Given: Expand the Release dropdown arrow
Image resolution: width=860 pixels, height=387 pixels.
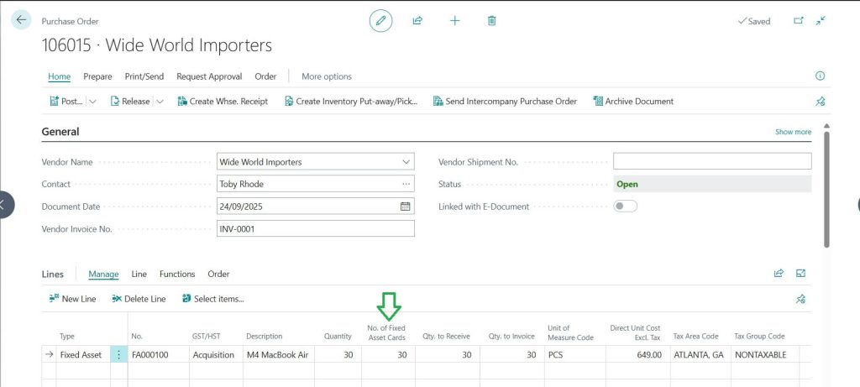Looking at the screenshot, I should [159, 102].
